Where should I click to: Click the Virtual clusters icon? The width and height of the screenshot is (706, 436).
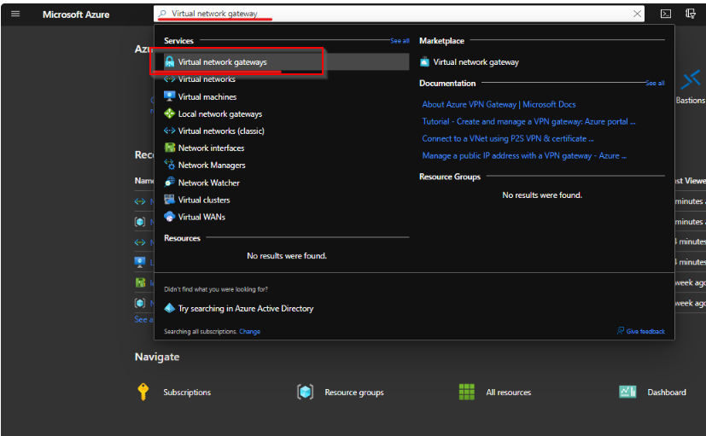click(x=169, y=200)
